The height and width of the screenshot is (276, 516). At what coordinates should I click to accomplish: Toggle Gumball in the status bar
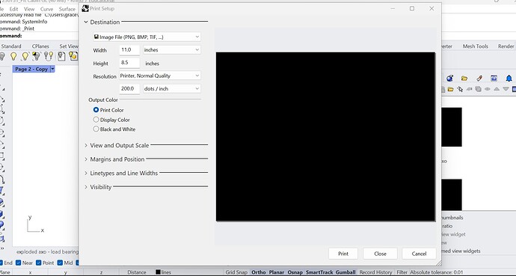pyautogui.click(x=345, y=272)
